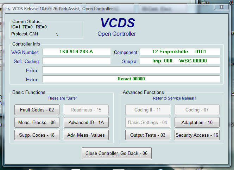Click the Protocol: CAN status text
This screenshot has height=170, width=234.
pos(25,34)
